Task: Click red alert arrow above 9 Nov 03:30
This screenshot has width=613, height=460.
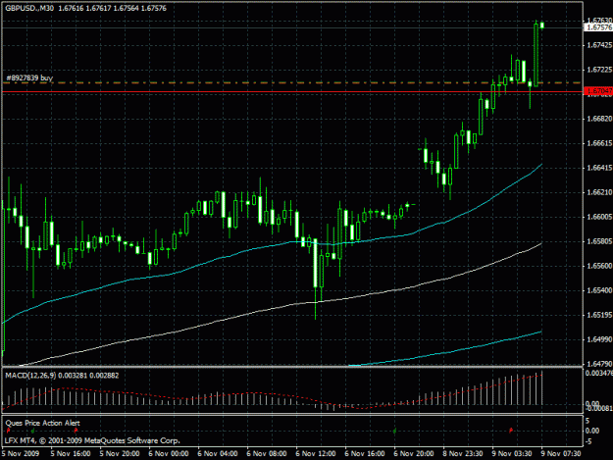Action: coord(511,431)
